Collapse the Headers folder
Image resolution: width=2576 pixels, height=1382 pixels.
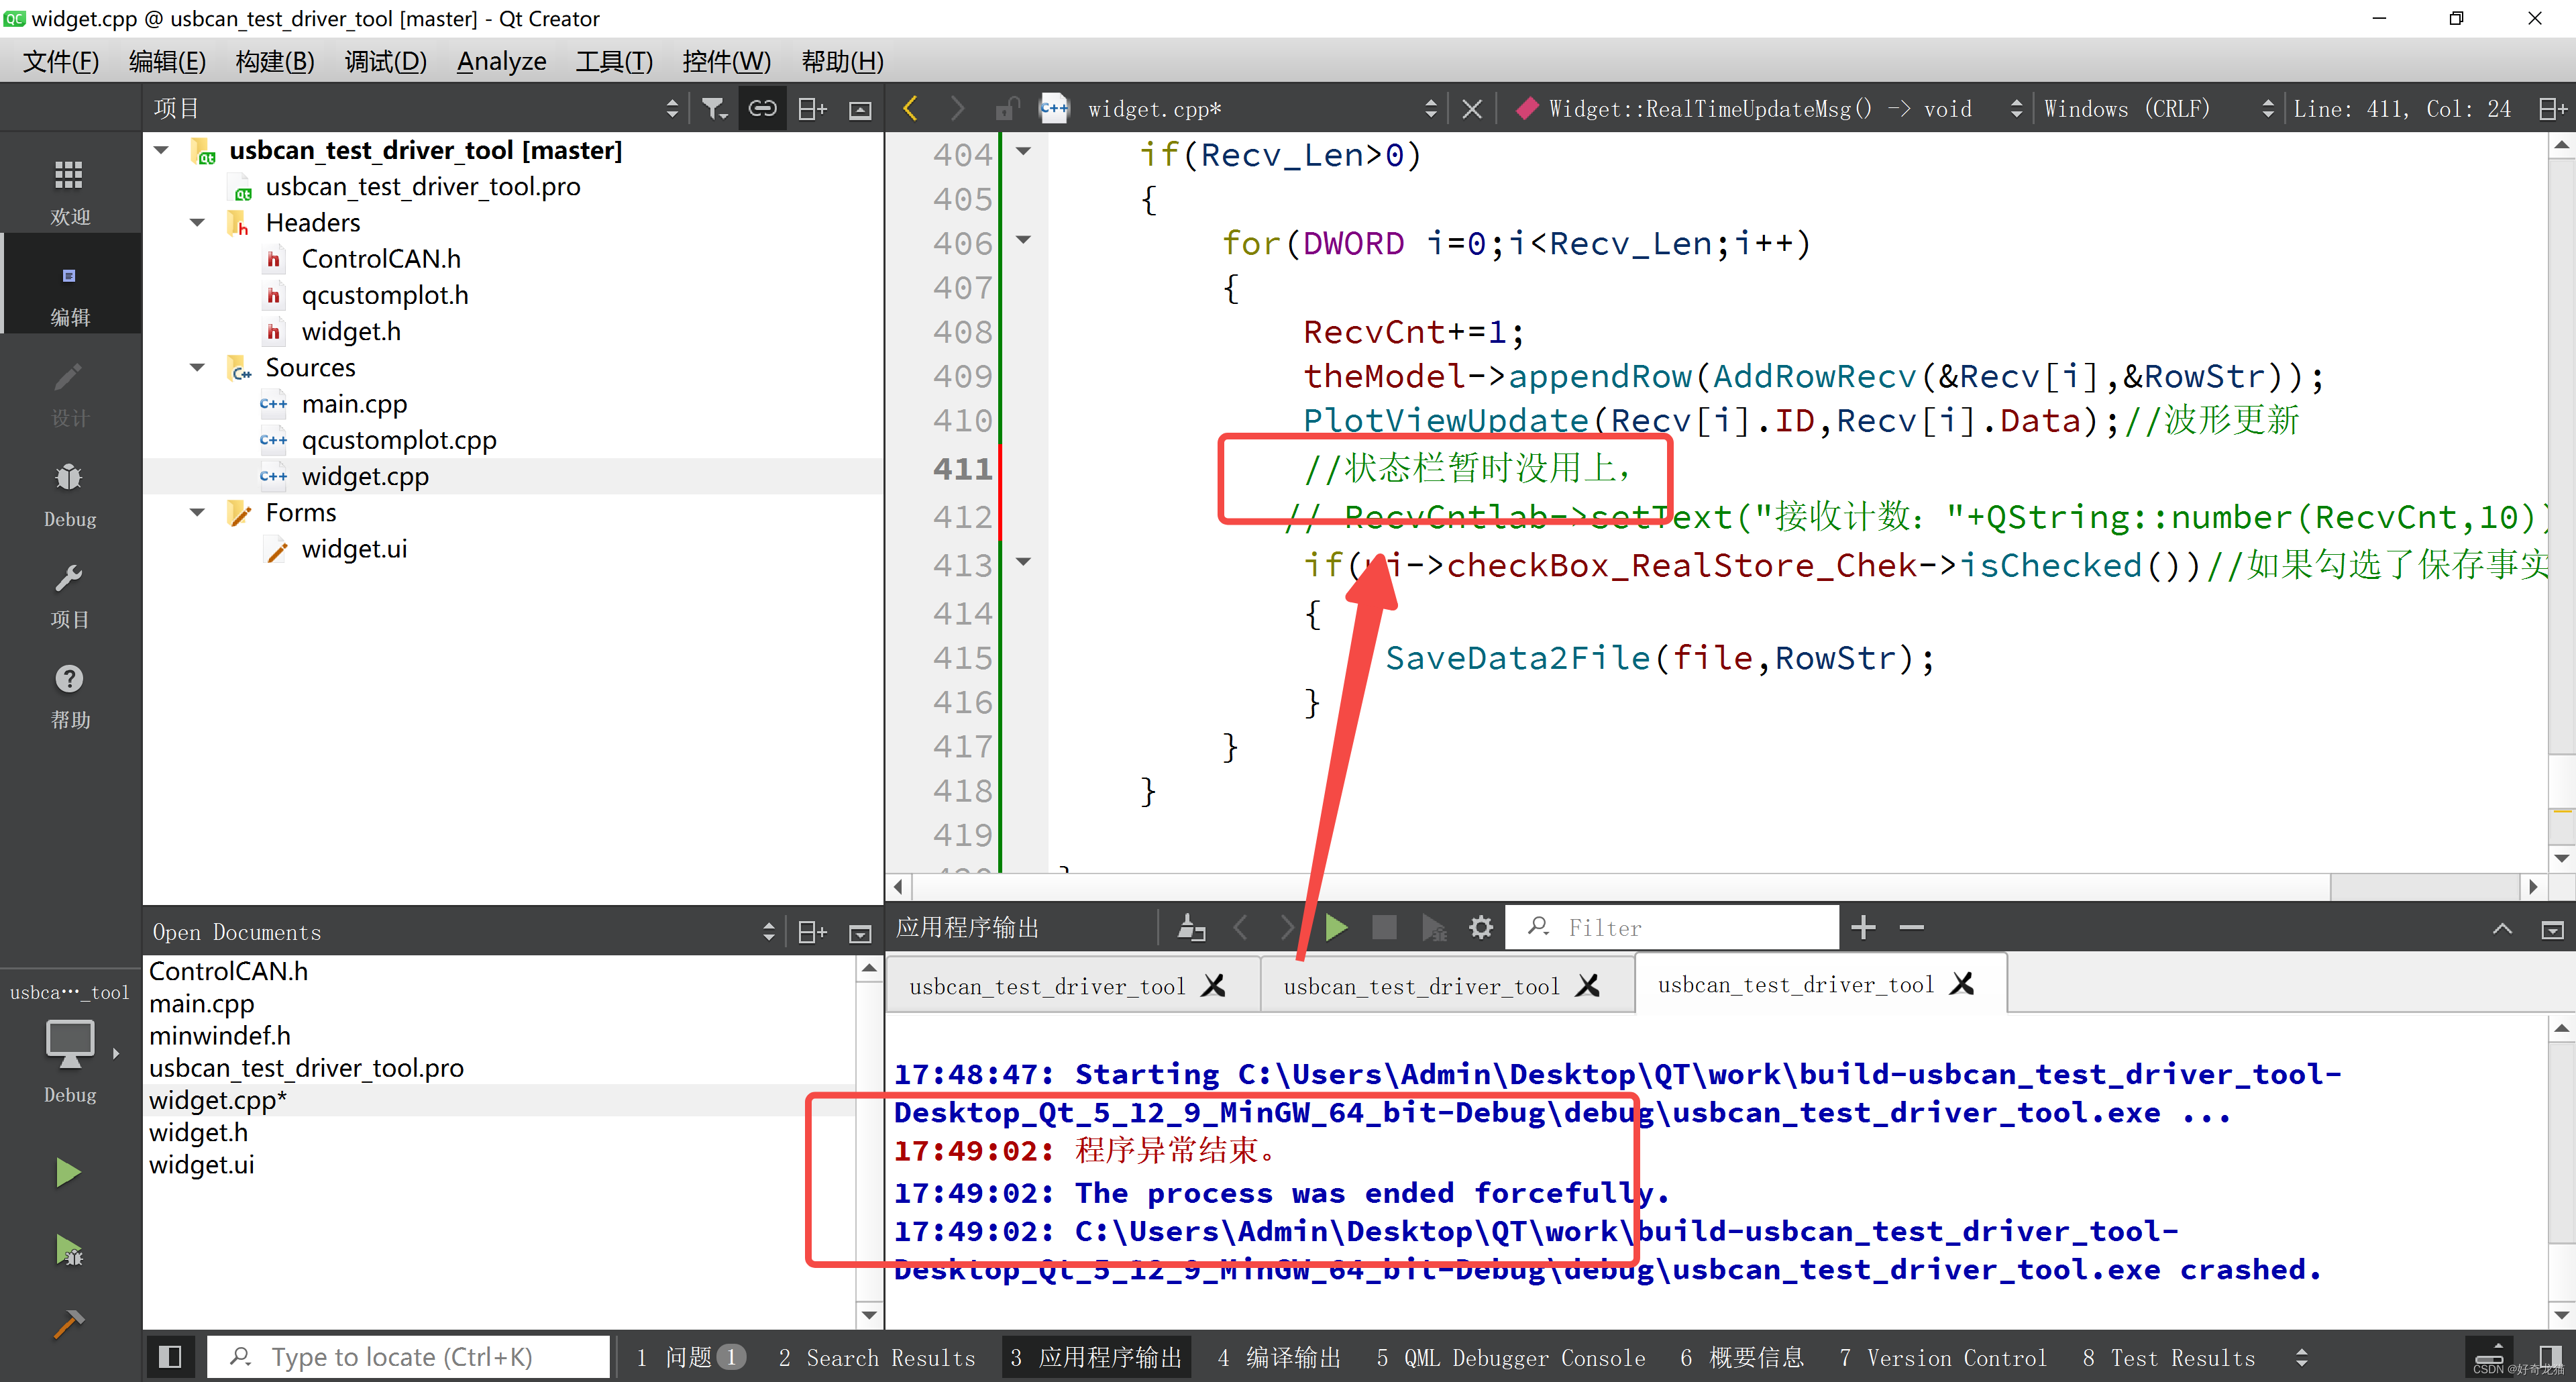point(197,222)
